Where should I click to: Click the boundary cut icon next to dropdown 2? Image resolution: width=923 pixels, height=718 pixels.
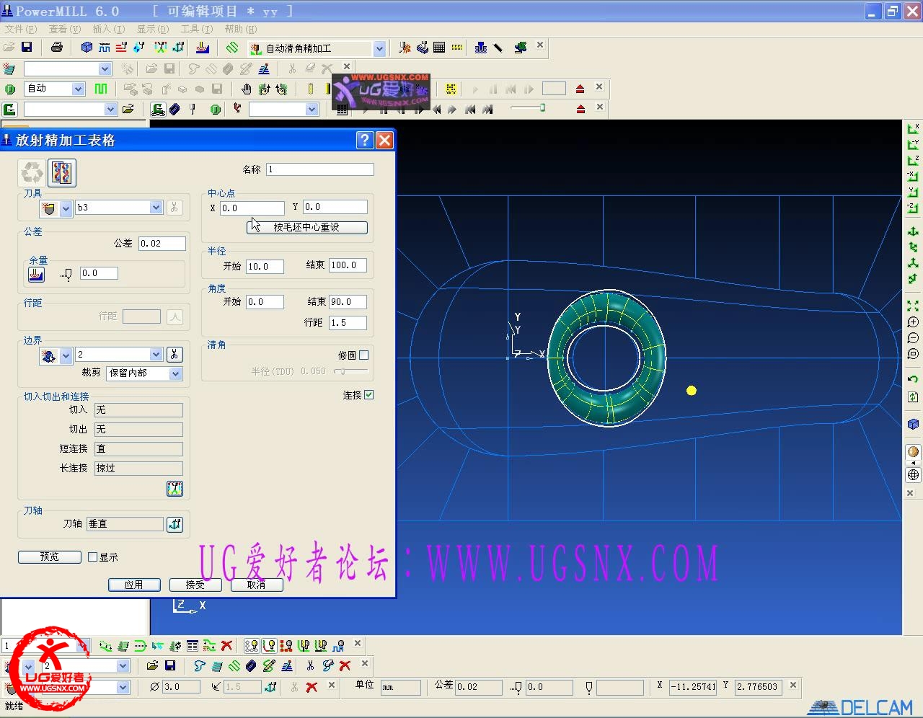(175, 355)
